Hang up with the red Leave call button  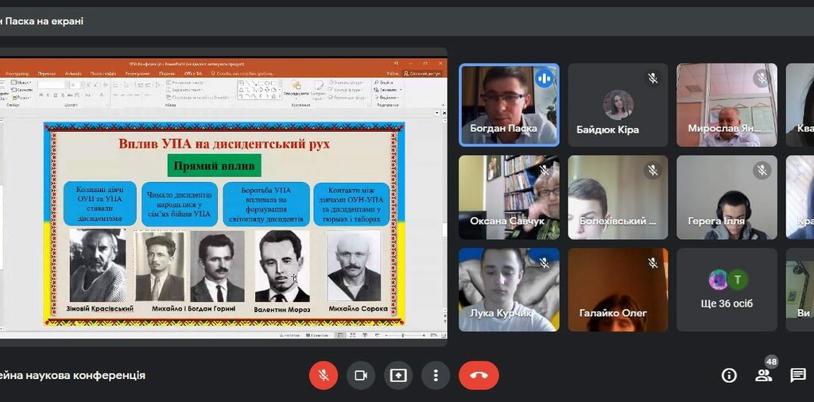point(479,375)
